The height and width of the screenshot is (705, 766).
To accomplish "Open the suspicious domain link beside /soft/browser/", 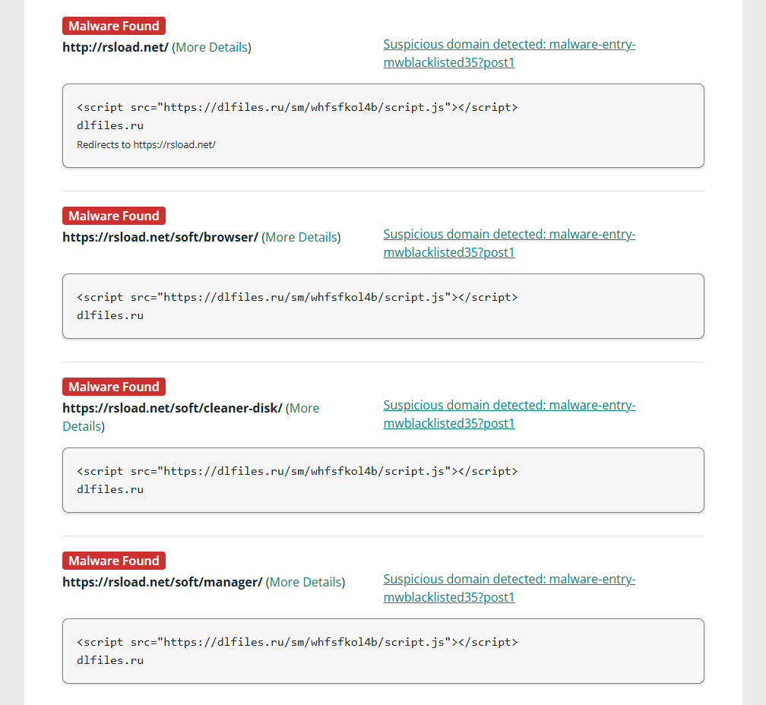I will point(509,243).
